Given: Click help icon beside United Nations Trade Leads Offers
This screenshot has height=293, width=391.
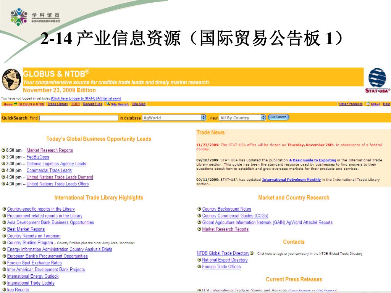Looking at the screenshot, I should tap(3, 184).
